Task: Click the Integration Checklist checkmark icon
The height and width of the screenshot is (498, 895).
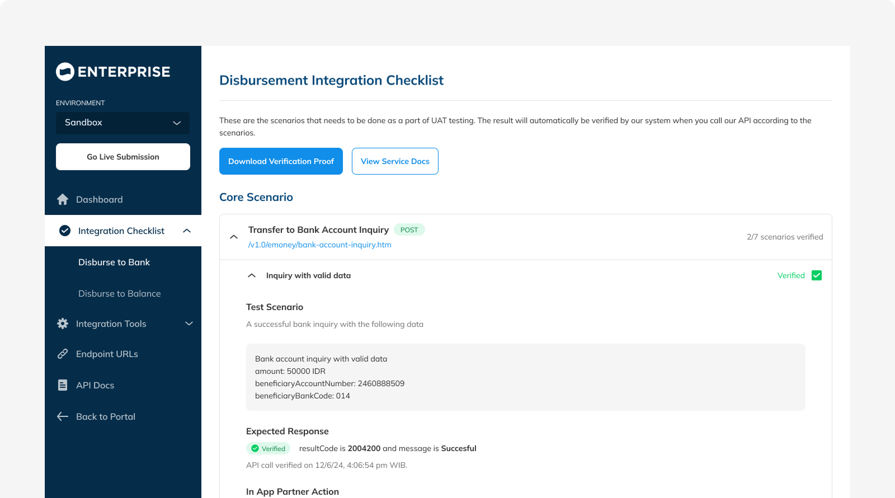Action: 65,231
